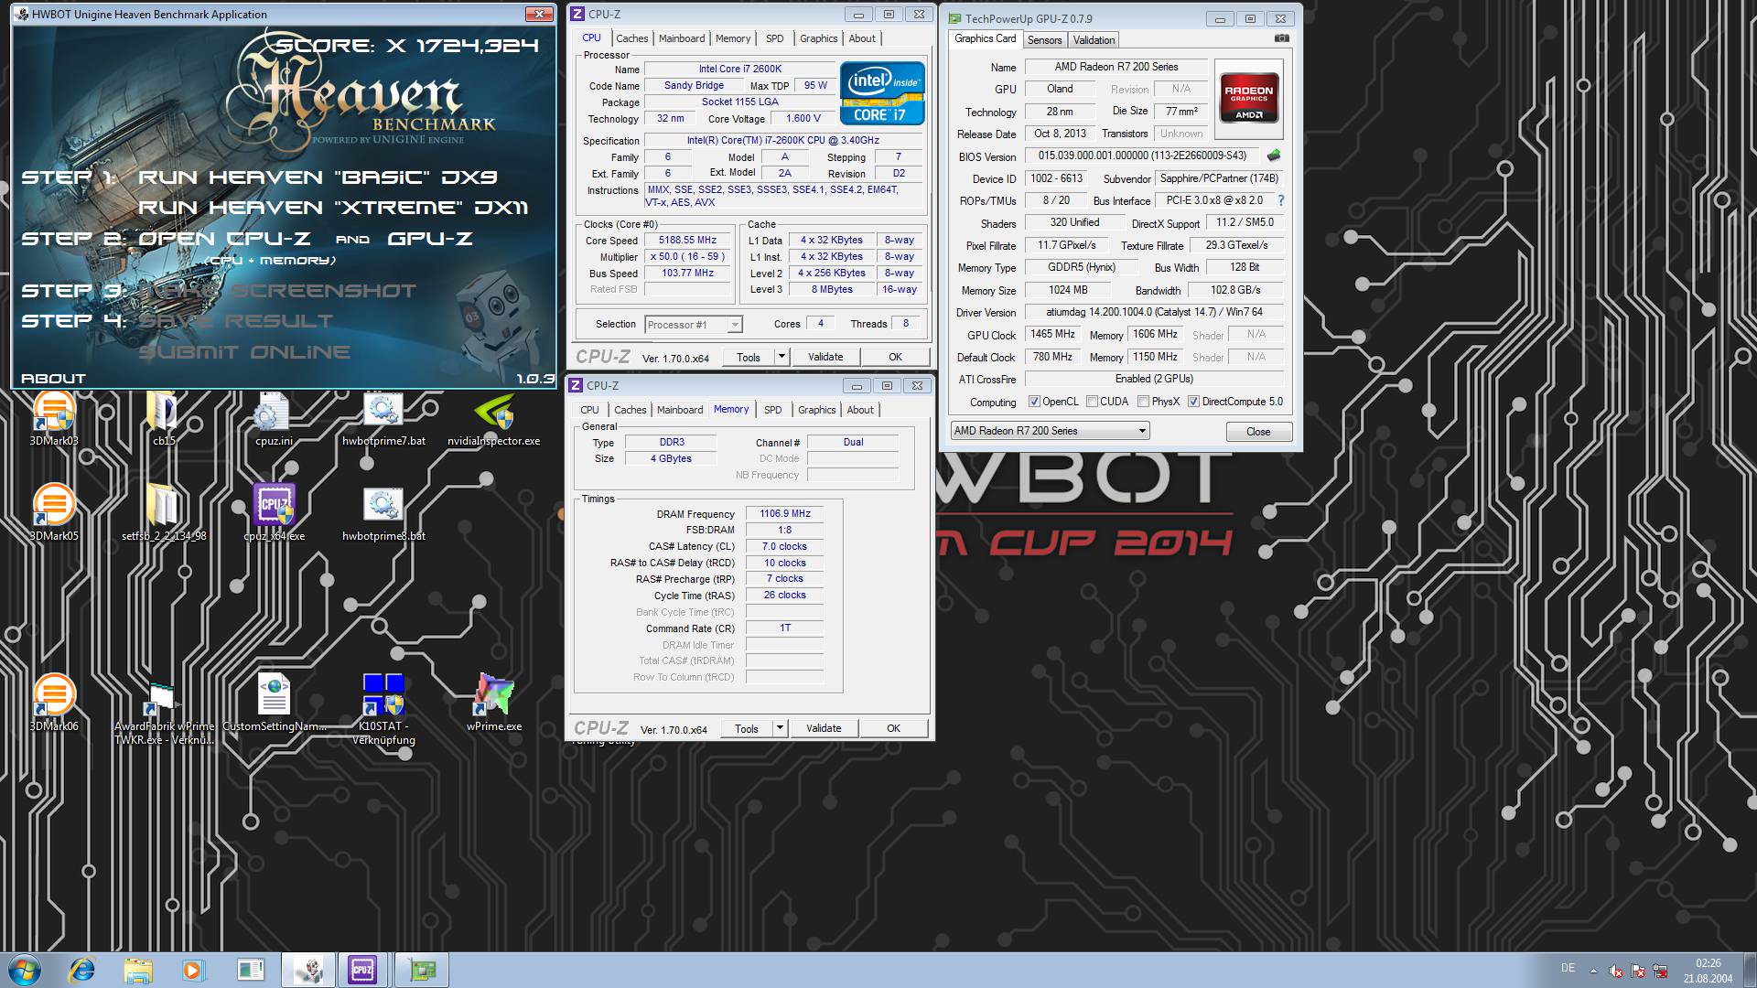Open the setfsb_2_2_134_98 folder
The image size is (1757, 988).
coord(164,511)
